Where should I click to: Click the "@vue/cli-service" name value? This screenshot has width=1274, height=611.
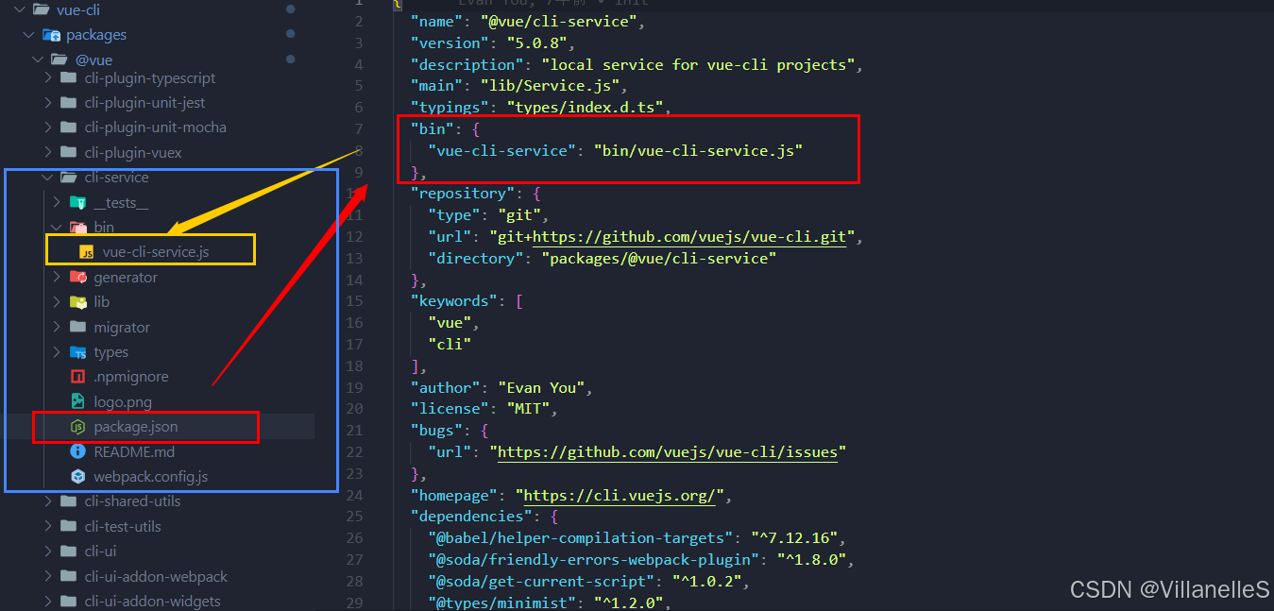tap(557, 22)
